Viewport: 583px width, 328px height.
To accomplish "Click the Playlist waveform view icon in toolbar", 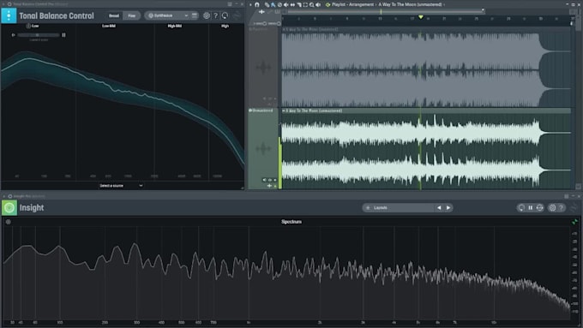I will (x=261, y=12).
